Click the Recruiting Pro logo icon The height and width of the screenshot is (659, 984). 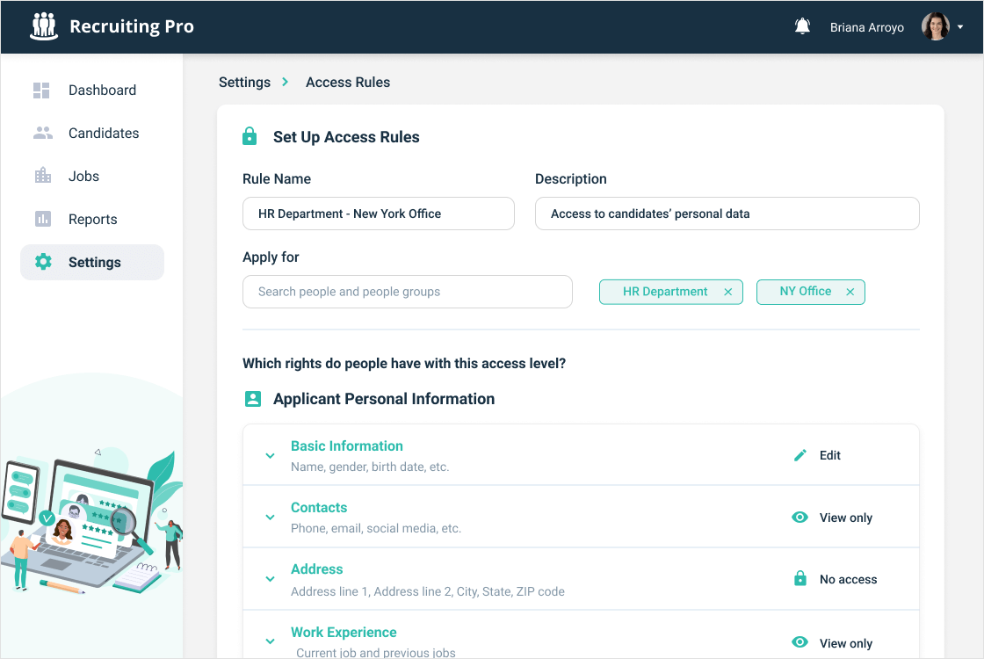point(43,26)
